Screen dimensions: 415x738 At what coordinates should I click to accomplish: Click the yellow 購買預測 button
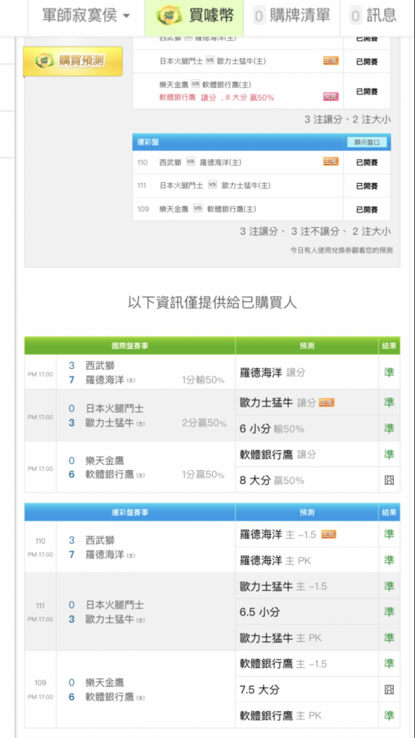pos(72,61)
